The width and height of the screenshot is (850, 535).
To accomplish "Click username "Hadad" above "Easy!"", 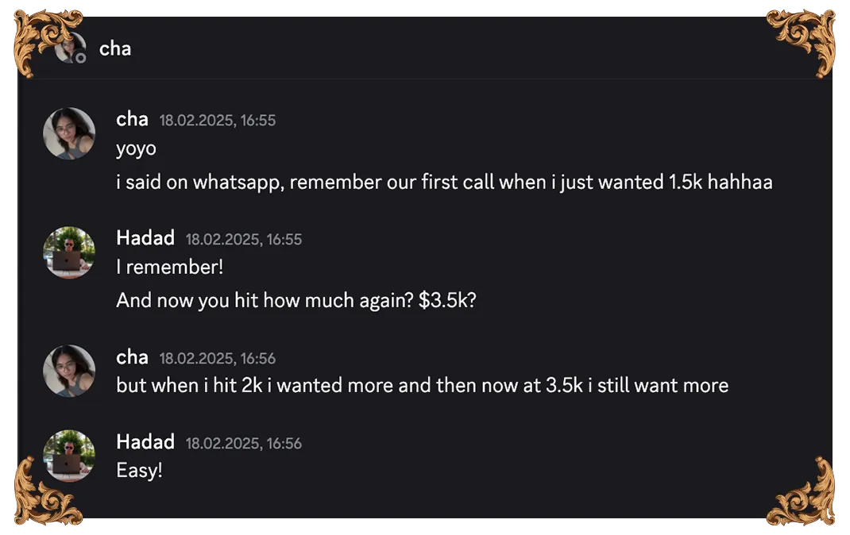I will click(145, 442).
